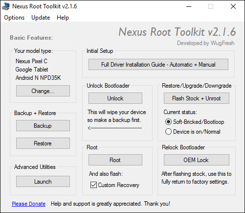Follow the Please Donate link

click(x=28, y=204)
